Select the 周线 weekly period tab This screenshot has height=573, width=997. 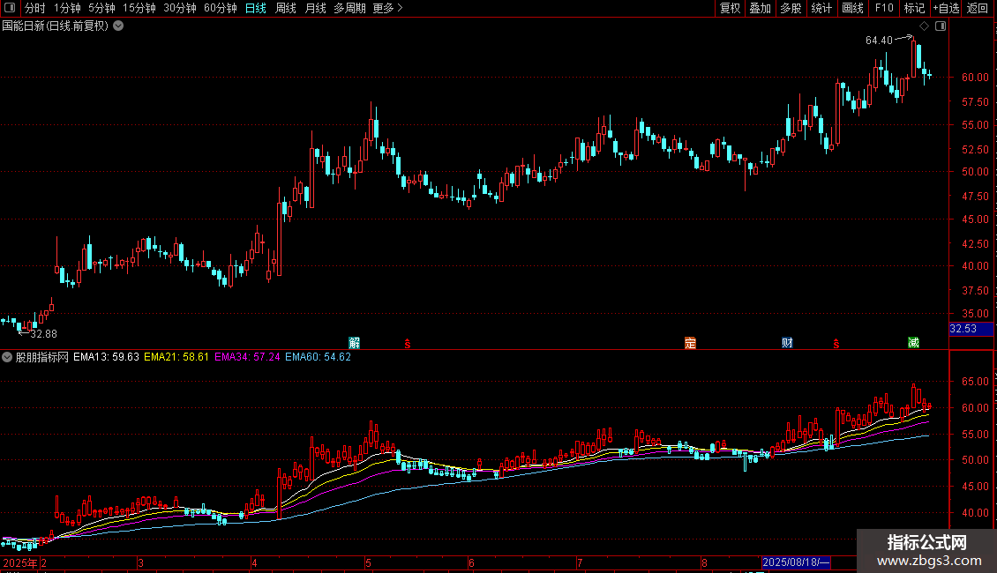(x=286, y=8)
